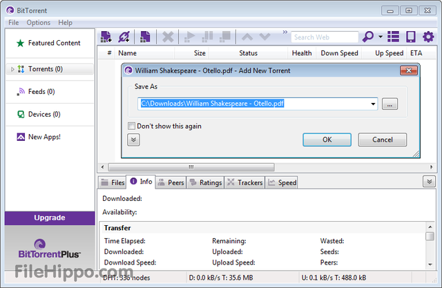Collapse the detailed info pane chevron
The height and width of the screenshot is (288, 442).
click(x=429, y=182)
